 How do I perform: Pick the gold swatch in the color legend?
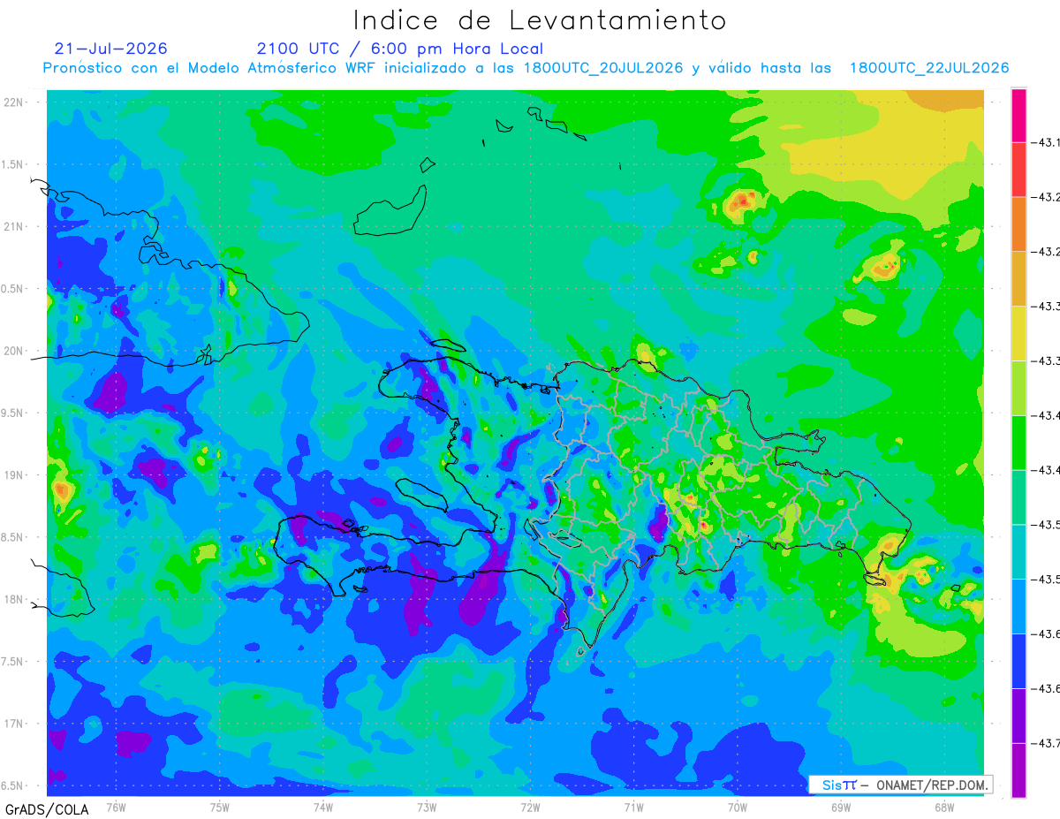pos(1018,278)
